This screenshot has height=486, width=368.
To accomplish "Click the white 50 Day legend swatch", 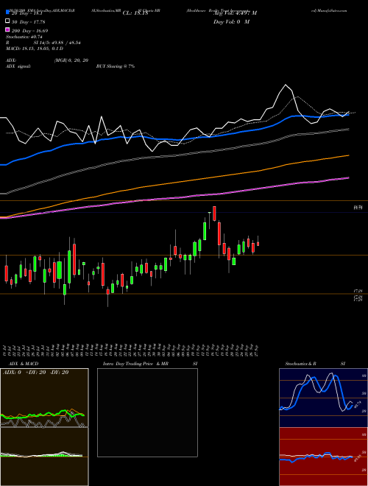I will (7, 21).
